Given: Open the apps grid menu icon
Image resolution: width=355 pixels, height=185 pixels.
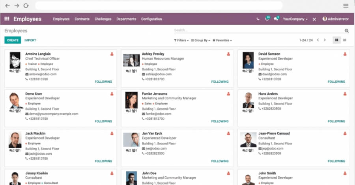Looking at the screenshot, I should point(7,19).
